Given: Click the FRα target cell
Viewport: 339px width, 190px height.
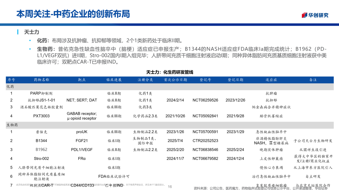Looking at the screenshot, I should (82, 159).
